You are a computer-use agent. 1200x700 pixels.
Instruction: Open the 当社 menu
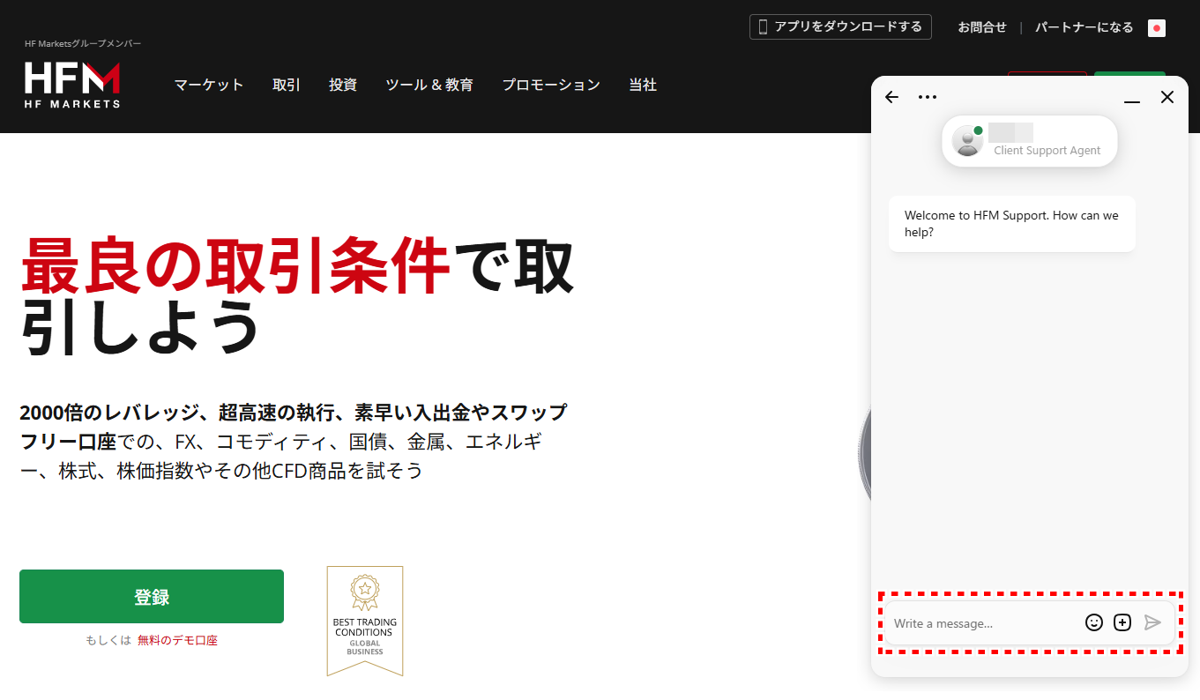point(643,86)
